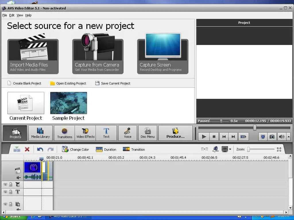The image size is (294, 220).
Task: Choose Capture Screen source
Action: point(163,54)
